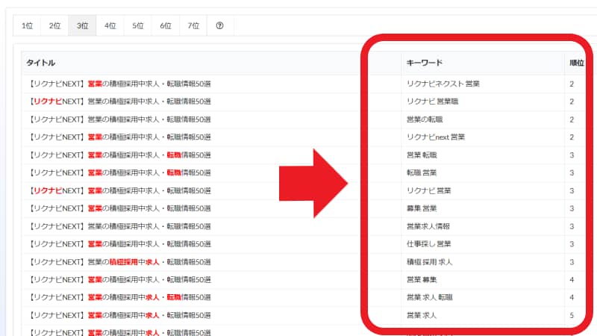Viewport: 597px width, 336px height.
Task: Pick the keyword 転職 営業
Action: (x=422, y=172)
